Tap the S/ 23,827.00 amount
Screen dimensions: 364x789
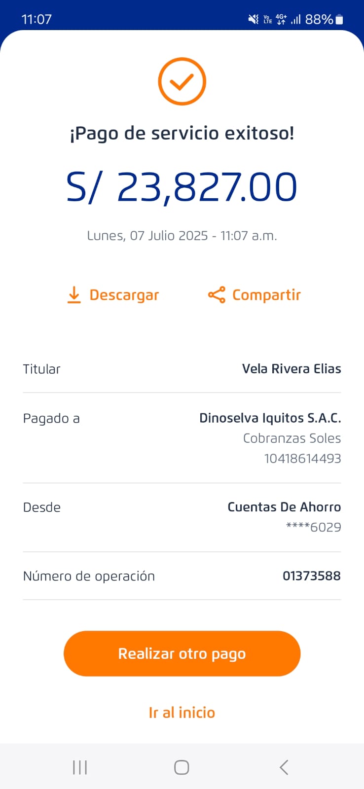click(182, 187)
